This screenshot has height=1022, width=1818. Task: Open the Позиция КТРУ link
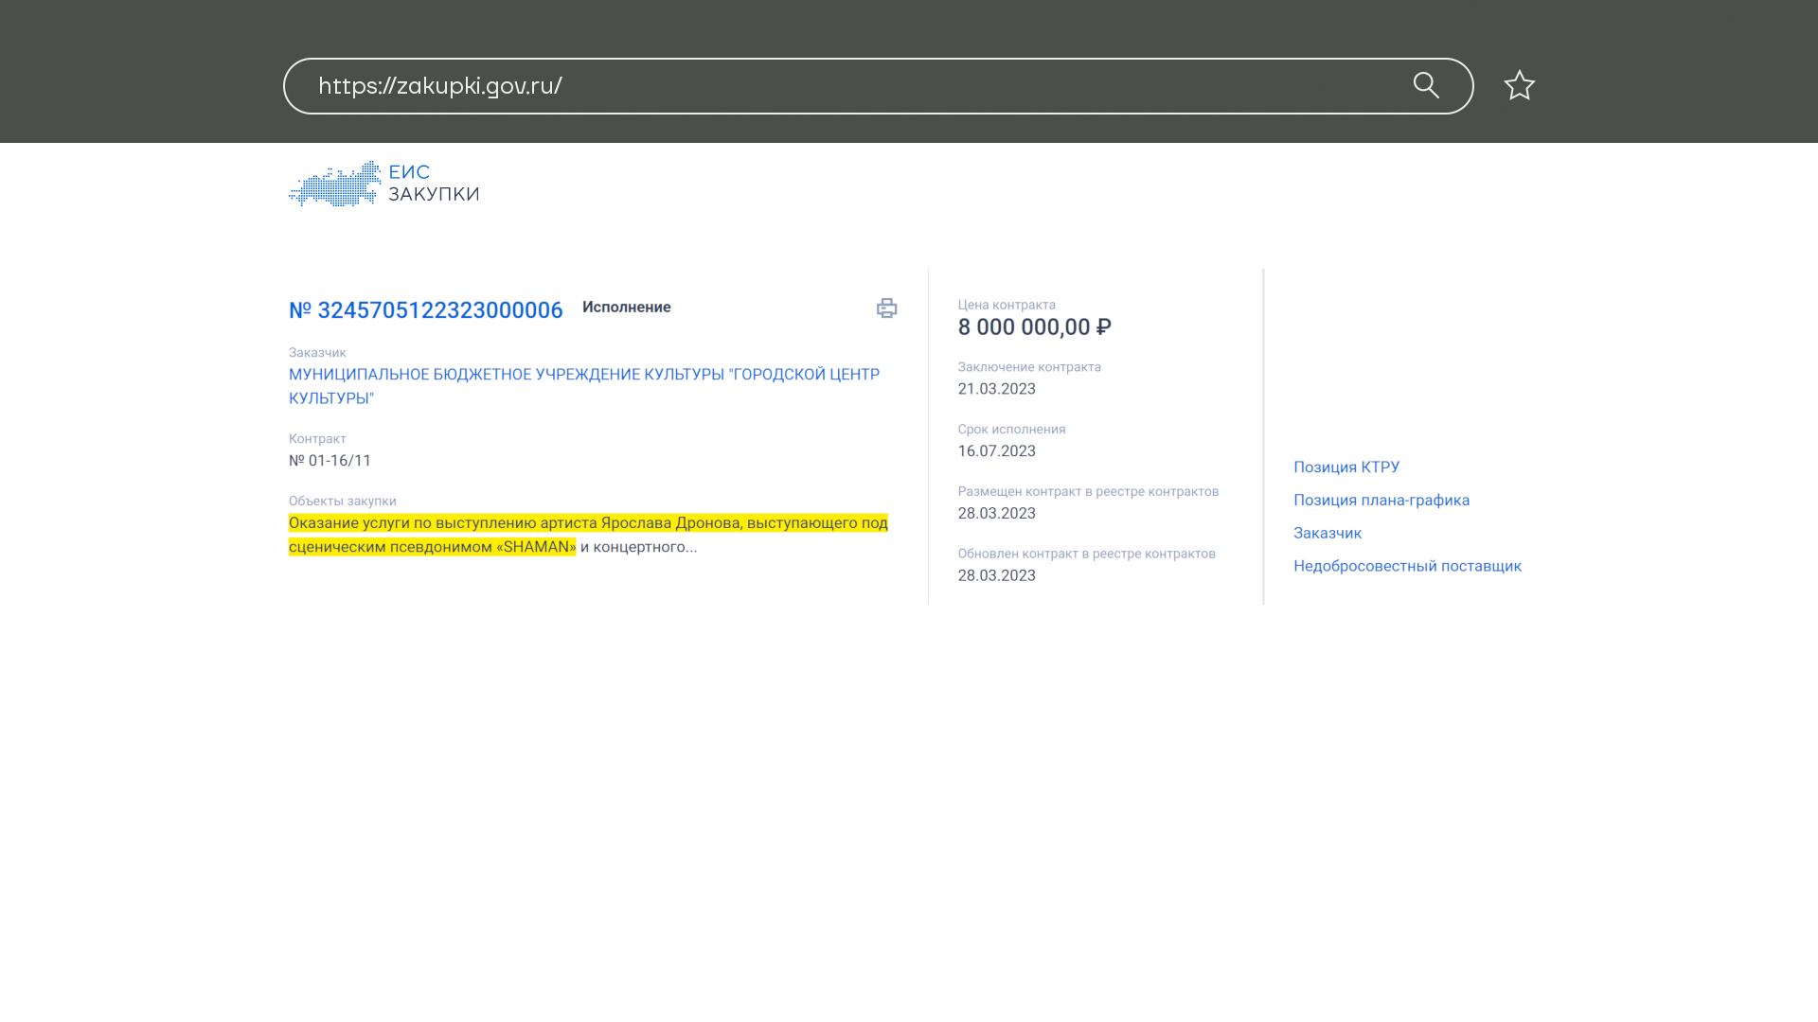coord(1346,467)
